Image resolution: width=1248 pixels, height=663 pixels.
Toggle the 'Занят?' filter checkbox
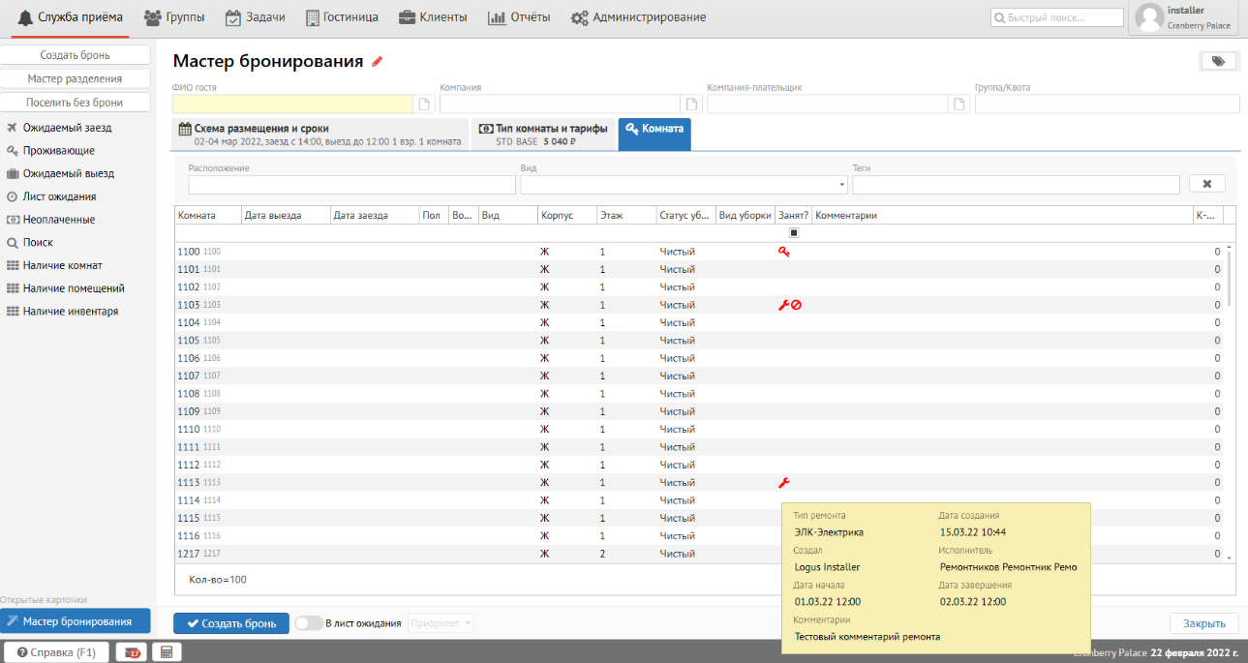coord(793,232)
